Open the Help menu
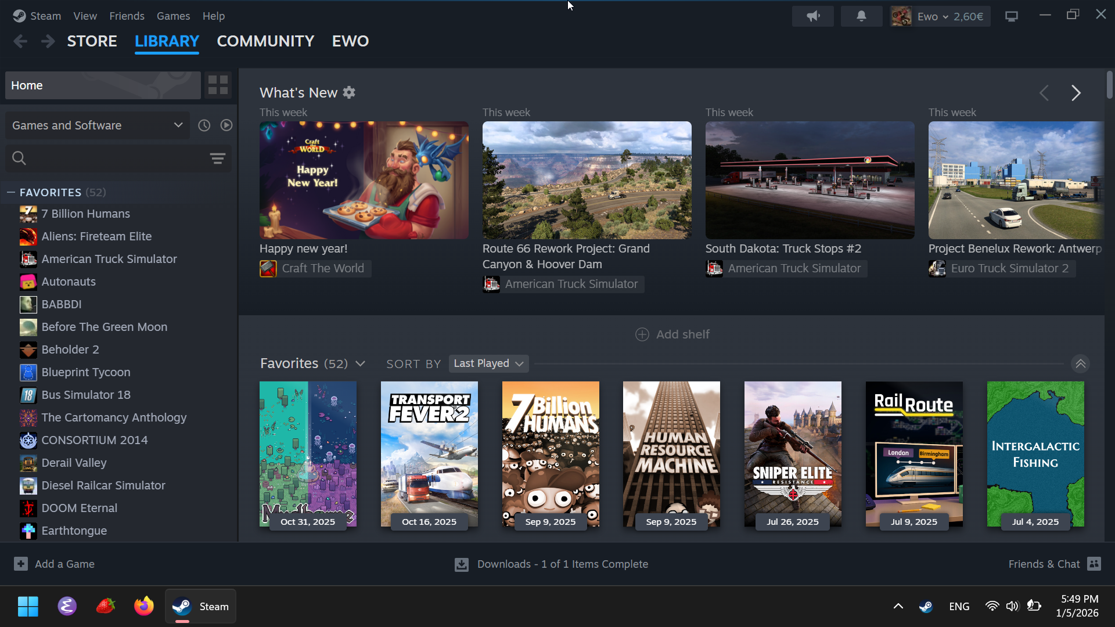The height and width of the screenshot is (627, 1115). click(213, 16)
